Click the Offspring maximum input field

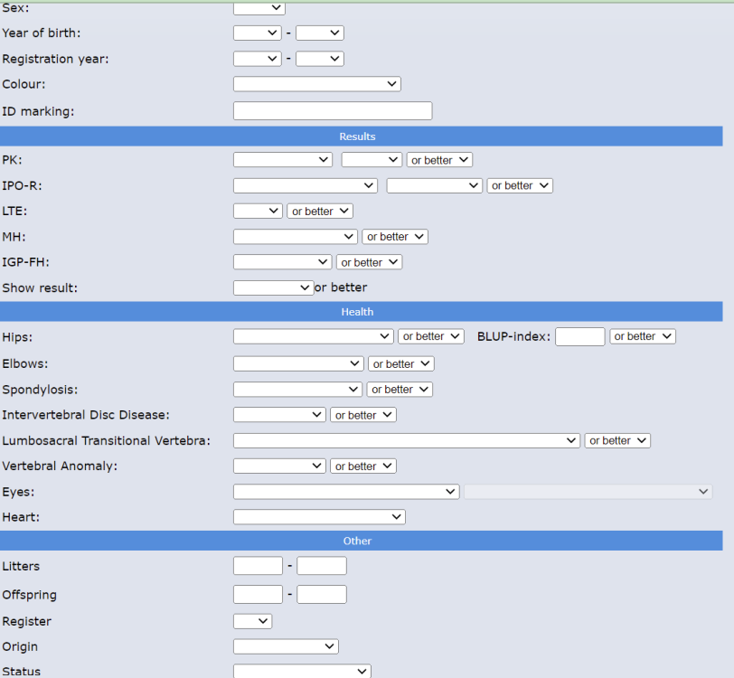322,595
